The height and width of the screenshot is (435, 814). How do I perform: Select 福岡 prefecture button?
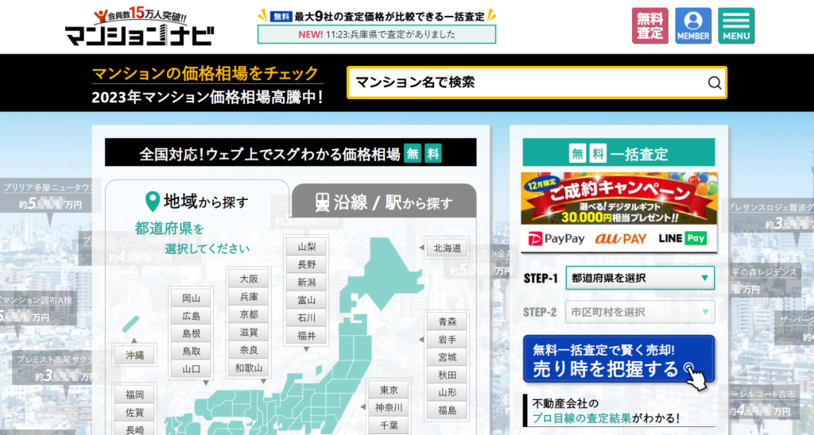pos(134,395)
